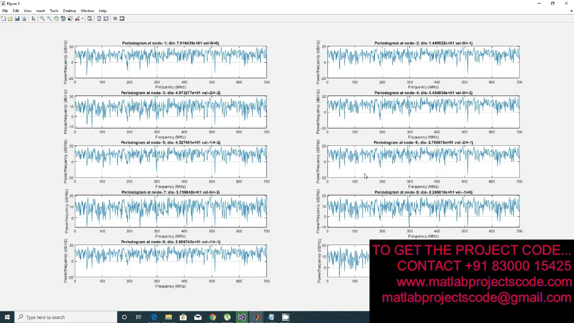Toggle the Edit Plot arrow tool
This screenshot has width=574, height=323.
(x=33, y=18)
